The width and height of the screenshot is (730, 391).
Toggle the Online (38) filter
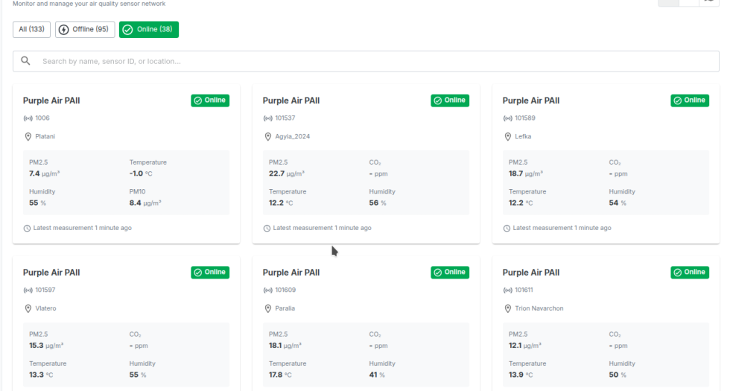pyautogui.click(x=149, y=29)
